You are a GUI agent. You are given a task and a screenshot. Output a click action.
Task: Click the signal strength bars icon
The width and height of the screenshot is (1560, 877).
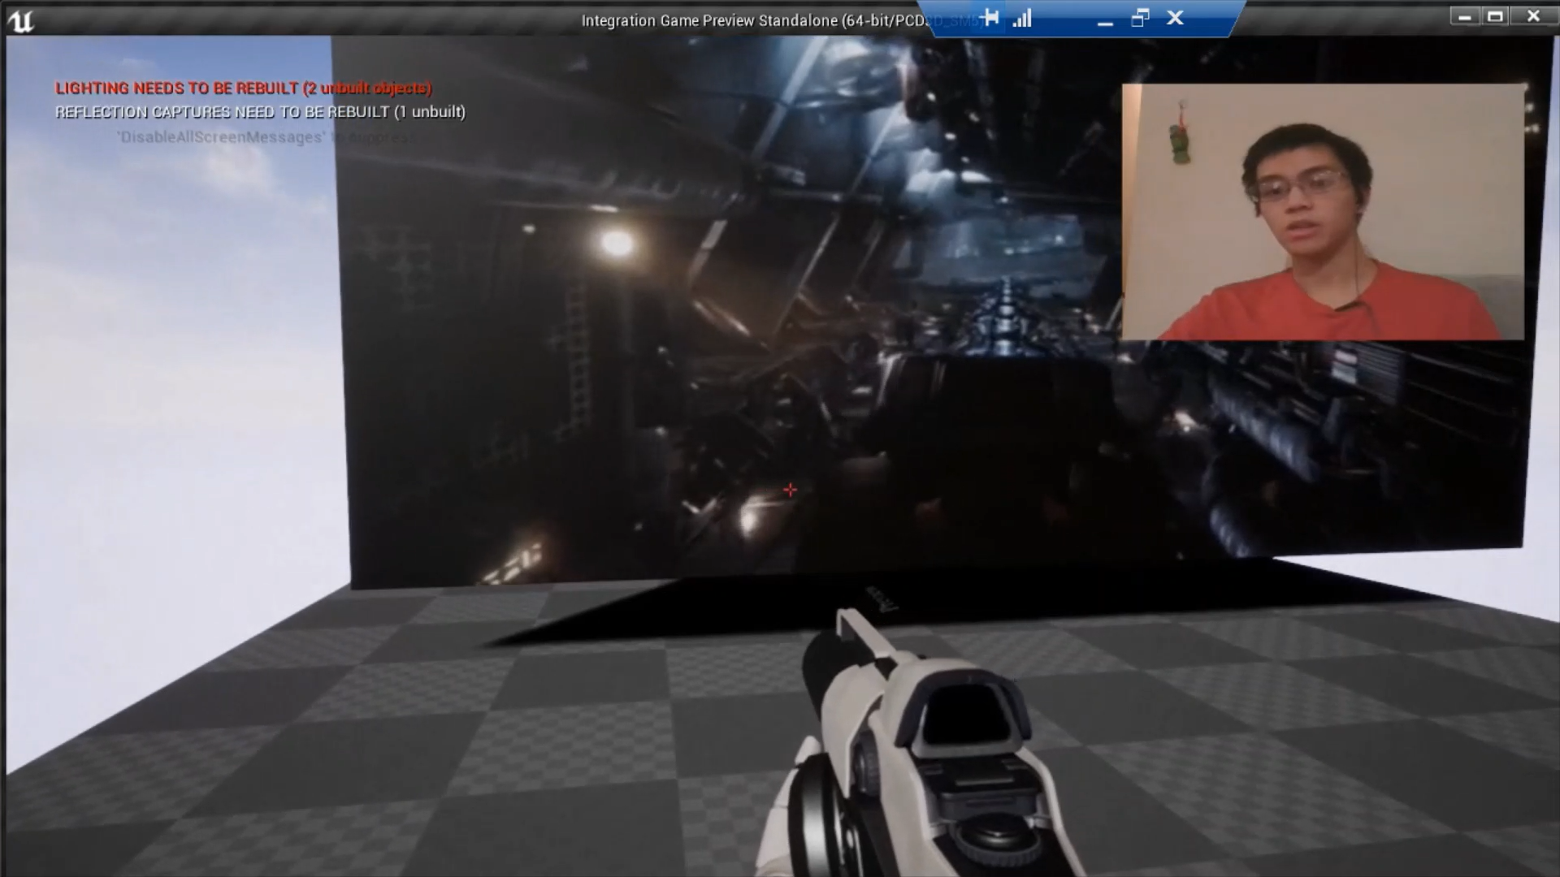[x=1022, y=18]
